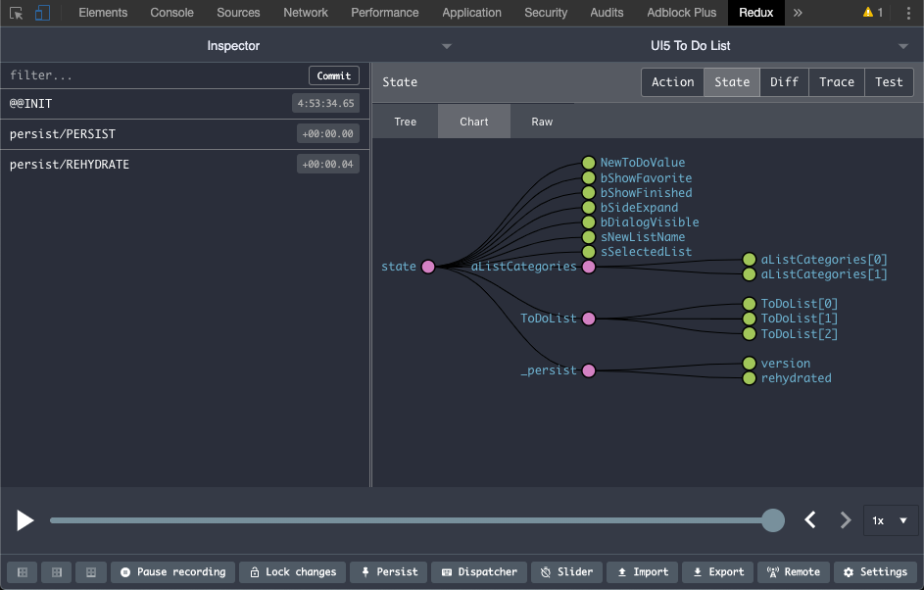The width and height of the screenshot is (924, 590).
Task: Open Redux DevTools Settings
Action: [875, 571]
